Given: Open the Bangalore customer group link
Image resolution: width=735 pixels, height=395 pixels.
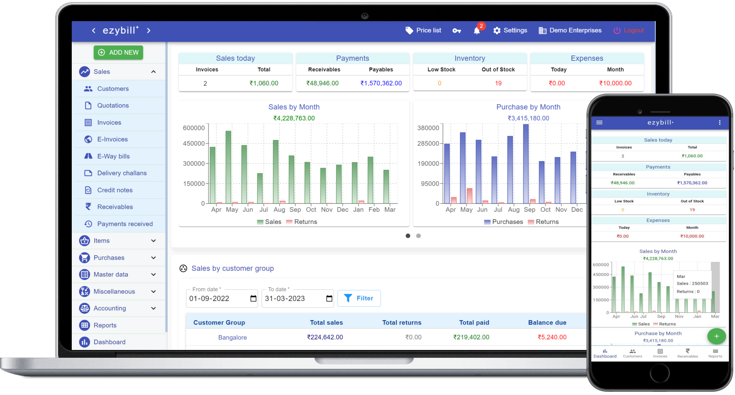Looking at the screenshot, I should point(232,337).
